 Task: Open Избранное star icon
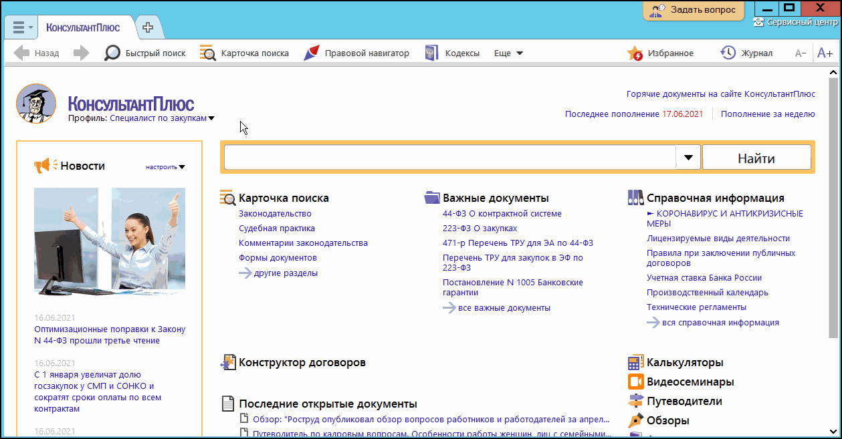[x=635, y=53]
